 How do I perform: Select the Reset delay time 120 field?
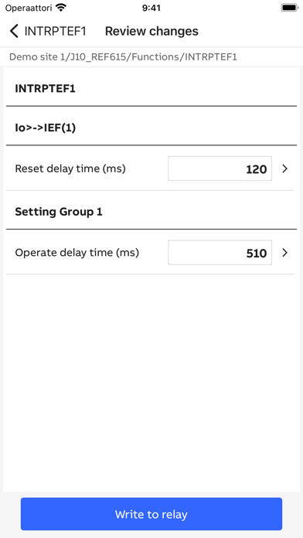pyautogui.click(x=220, y=169)
